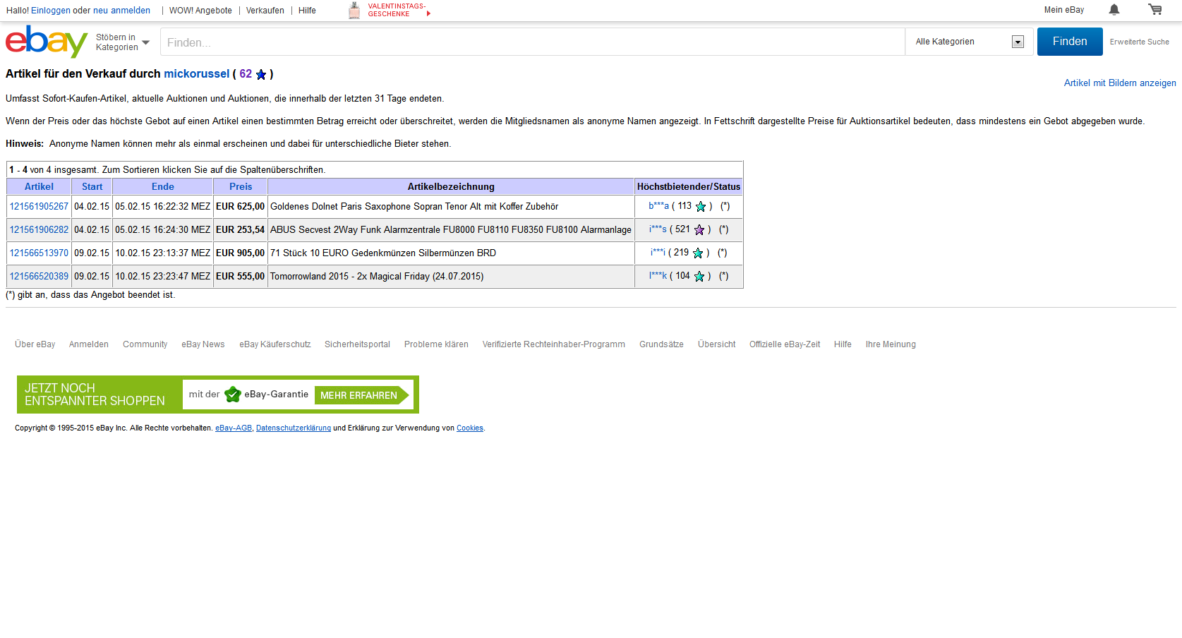Open the notifications bell icon

pos(1114,10)
